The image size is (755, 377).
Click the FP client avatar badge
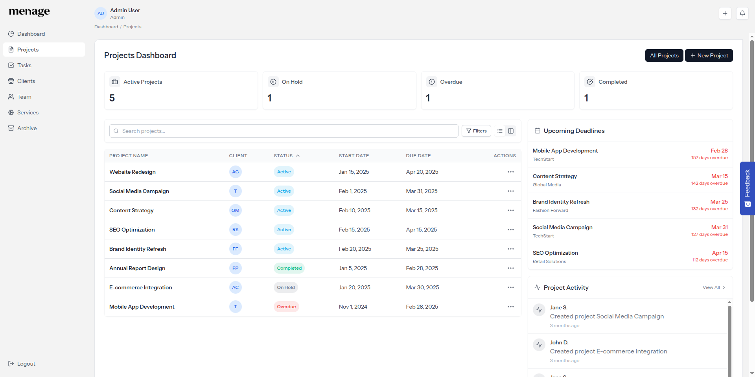(x=235, y=268)
